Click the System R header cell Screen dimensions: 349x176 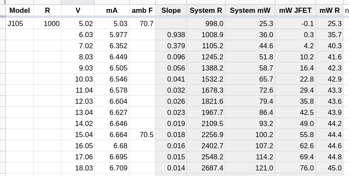[x=206, y=10]
